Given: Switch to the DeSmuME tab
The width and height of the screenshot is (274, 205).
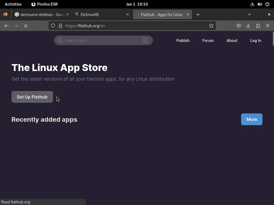Looking at the screenshot, I should pyautogui.click(x=102, y=14).
